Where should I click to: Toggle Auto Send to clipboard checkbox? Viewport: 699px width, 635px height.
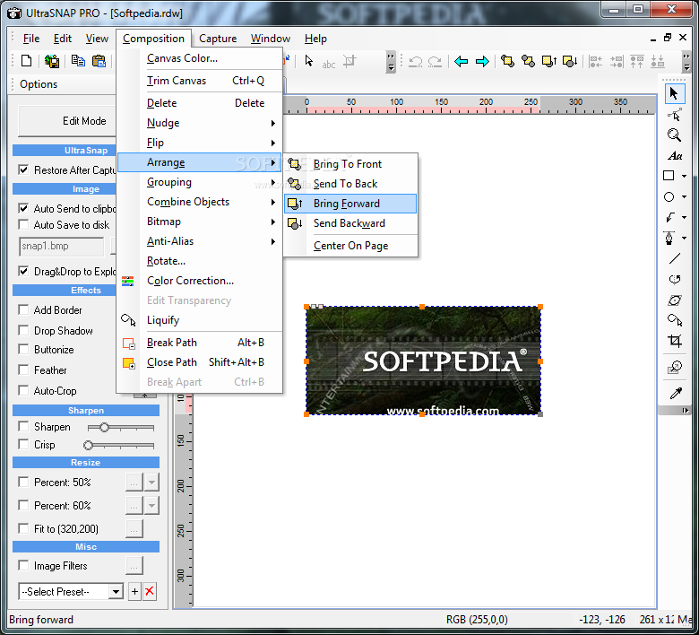coord(23,208)
